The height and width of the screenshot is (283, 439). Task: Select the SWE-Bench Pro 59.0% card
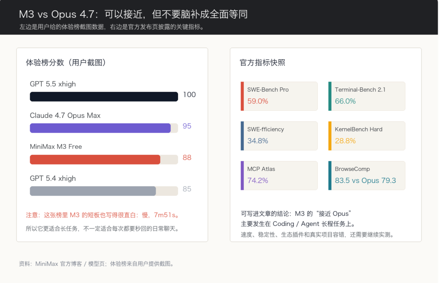[279, 96]
